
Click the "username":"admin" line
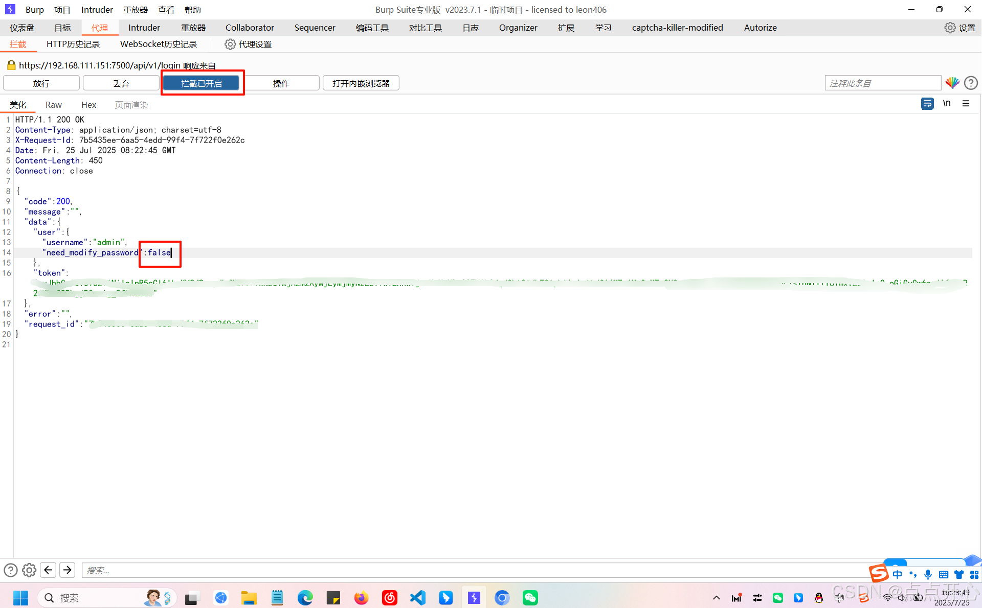click(85, 242)
